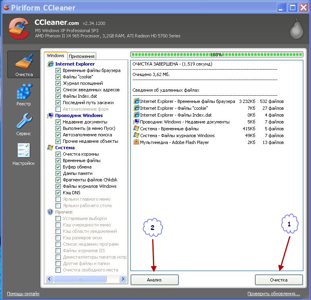Viewport: 311px width, 300px height.
Task: Toggle Дампы памяти checkbox
Action: pos(58,173)
